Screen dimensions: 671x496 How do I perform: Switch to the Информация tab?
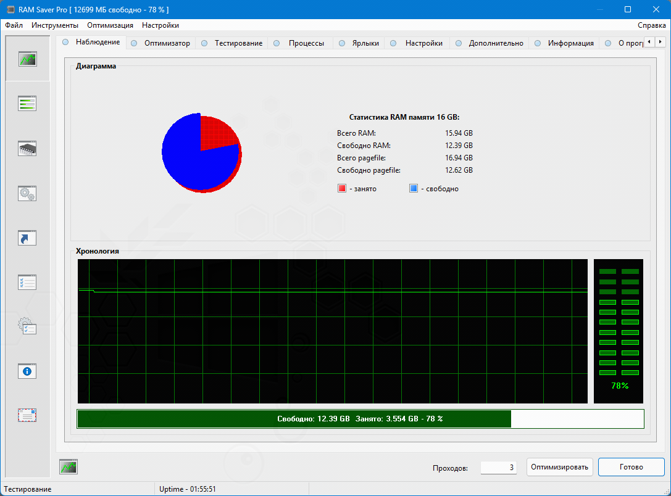[x=564, y=43]
